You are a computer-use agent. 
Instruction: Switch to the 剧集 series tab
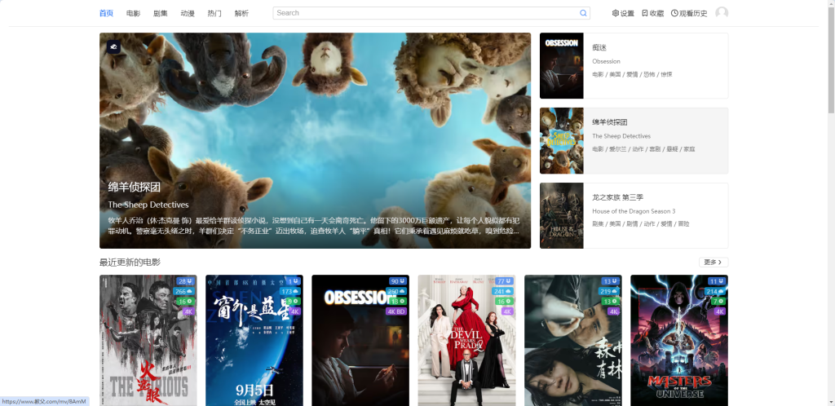[x=161, y=13]
